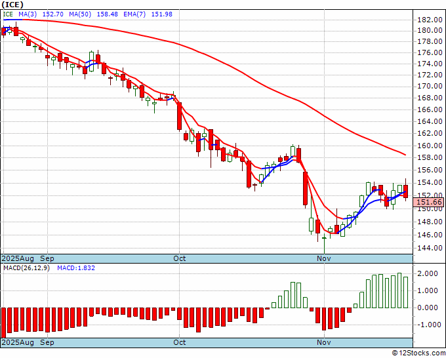Click the 166.00 price axis label
Screen dimensions: 446x358
pyautogui.click(x=430, y=109)
